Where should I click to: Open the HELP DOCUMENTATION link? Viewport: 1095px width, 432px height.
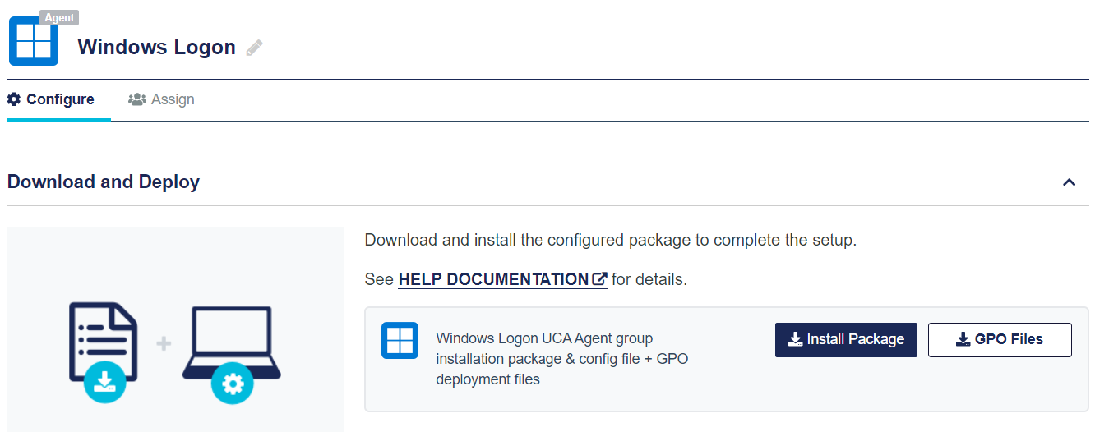(493, 279)
